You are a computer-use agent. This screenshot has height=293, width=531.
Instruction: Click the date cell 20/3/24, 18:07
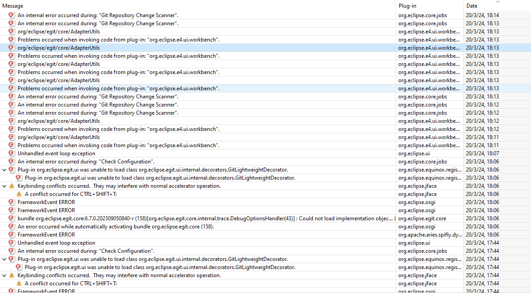coord(482,153)
